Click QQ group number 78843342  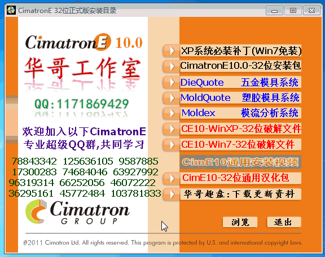34,161
